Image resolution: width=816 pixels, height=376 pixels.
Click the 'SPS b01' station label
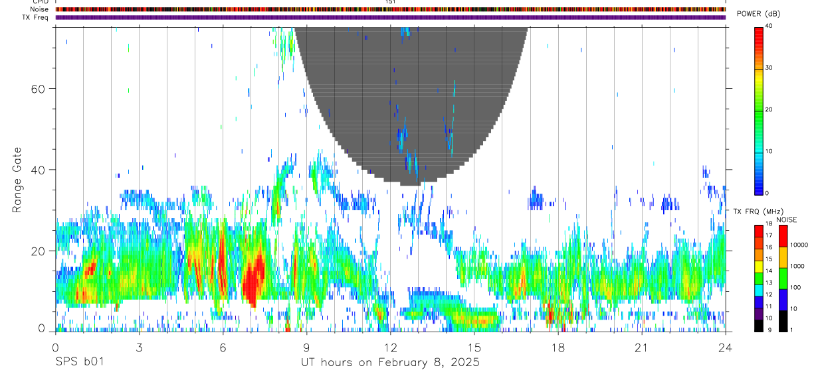coord(80,363)
